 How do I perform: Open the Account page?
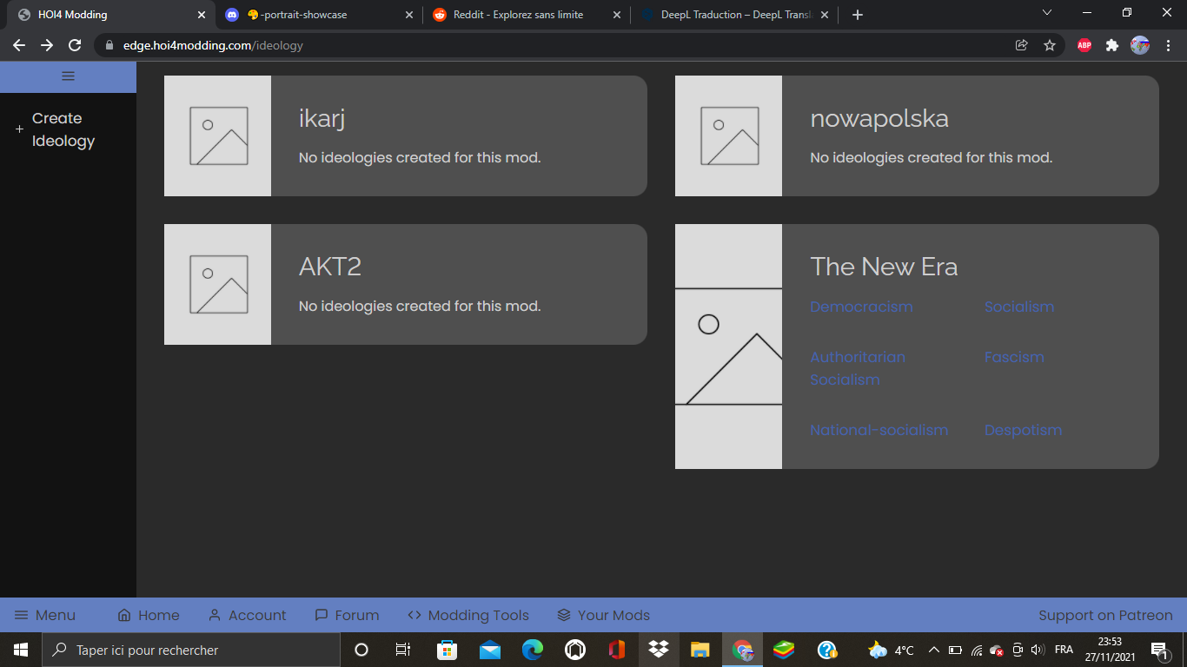(x=248, y=615)
